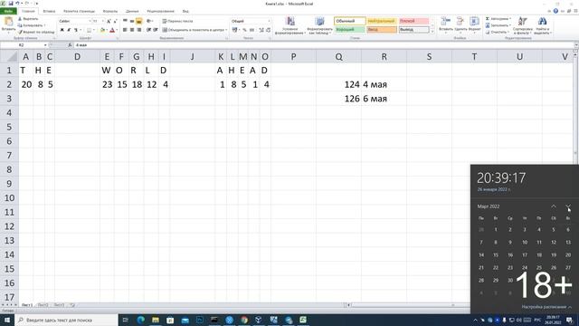The height and width of the screenshot is (326, 579).
Task: Switch to the View (Вид) tab
Action: pyautogui.click(x=185, y=11)
